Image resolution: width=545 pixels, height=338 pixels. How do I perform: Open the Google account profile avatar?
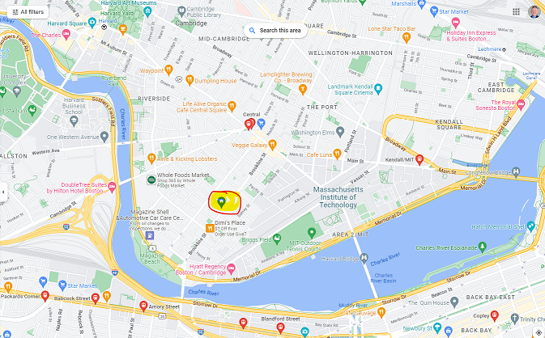coord(534,11)
